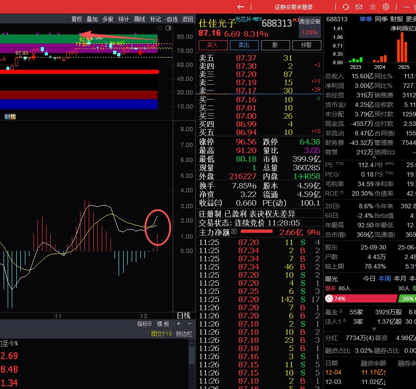Click the plus zoom-in chart button
416x389 pixels.
click(178, 324)
